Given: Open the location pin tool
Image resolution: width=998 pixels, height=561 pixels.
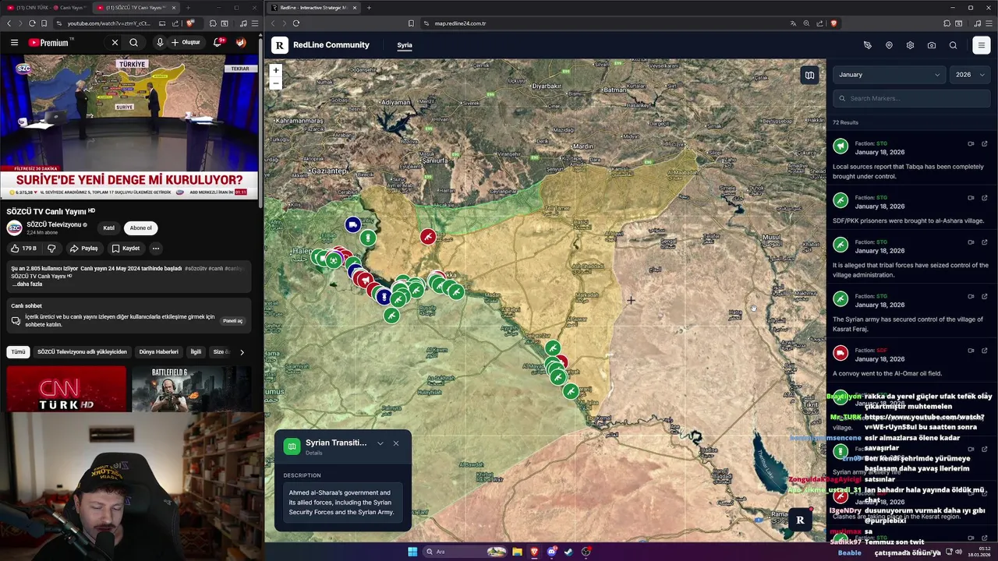Looking at the screenshot, I should [889, 45].
